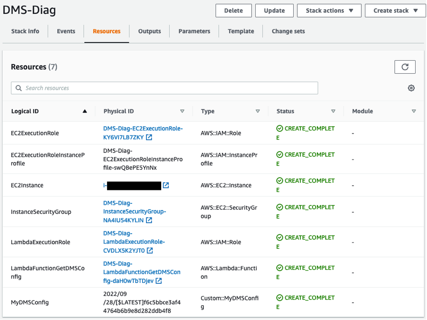Image resolution: width=427 pixels, height=320 pixels.
Task: Click status check icon in MyDMSConfig row
Action: (x=280, y=298)
